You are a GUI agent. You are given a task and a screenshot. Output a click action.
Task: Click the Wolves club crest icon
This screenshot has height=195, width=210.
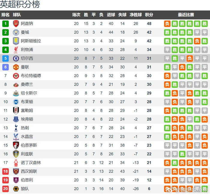click(x=16, y=189)
